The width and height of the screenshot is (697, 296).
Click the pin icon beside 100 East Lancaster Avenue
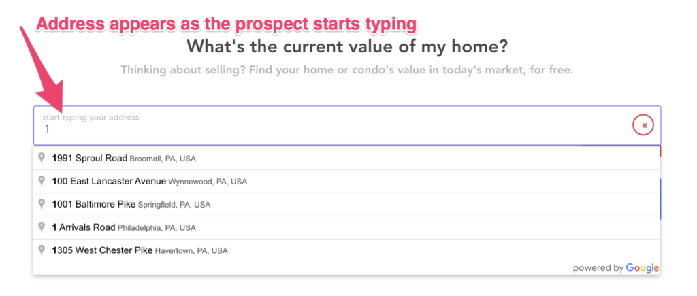click(42, 181)
